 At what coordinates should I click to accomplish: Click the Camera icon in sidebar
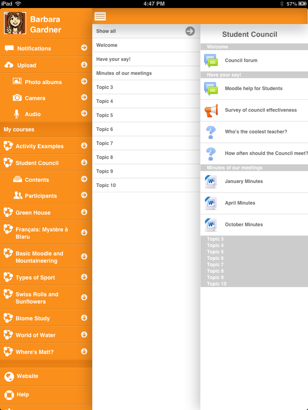pyautogui.click(x=17, y=98)
